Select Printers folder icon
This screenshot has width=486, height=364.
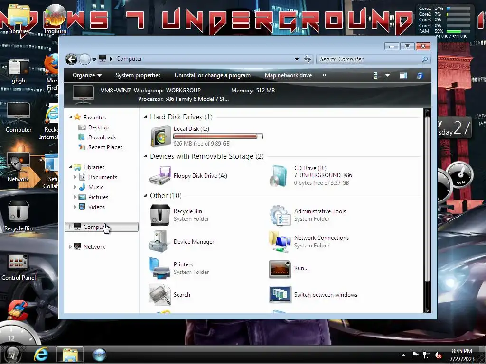pyautogui.click(x=160, y=268)
